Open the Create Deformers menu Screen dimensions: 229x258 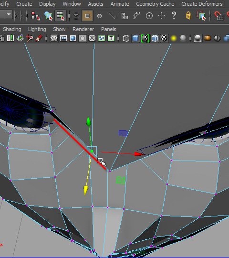[202, 4]
